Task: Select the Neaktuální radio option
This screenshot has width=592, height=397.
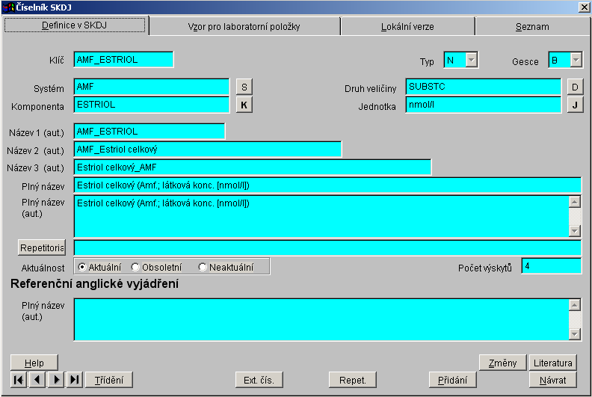Action: point(203,267)
